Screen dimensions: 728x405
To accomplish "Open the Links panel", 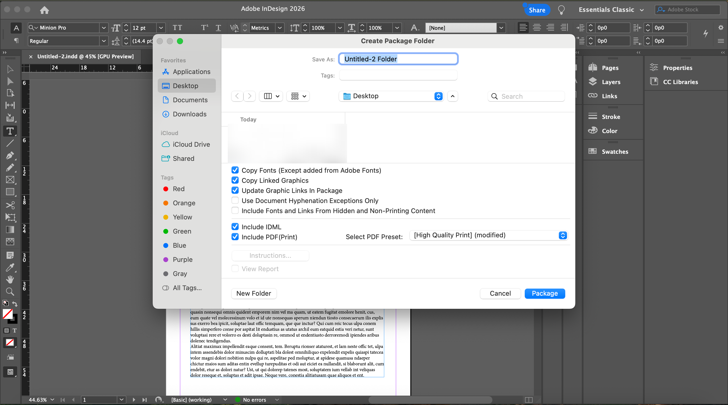I will tap(609, 96).
